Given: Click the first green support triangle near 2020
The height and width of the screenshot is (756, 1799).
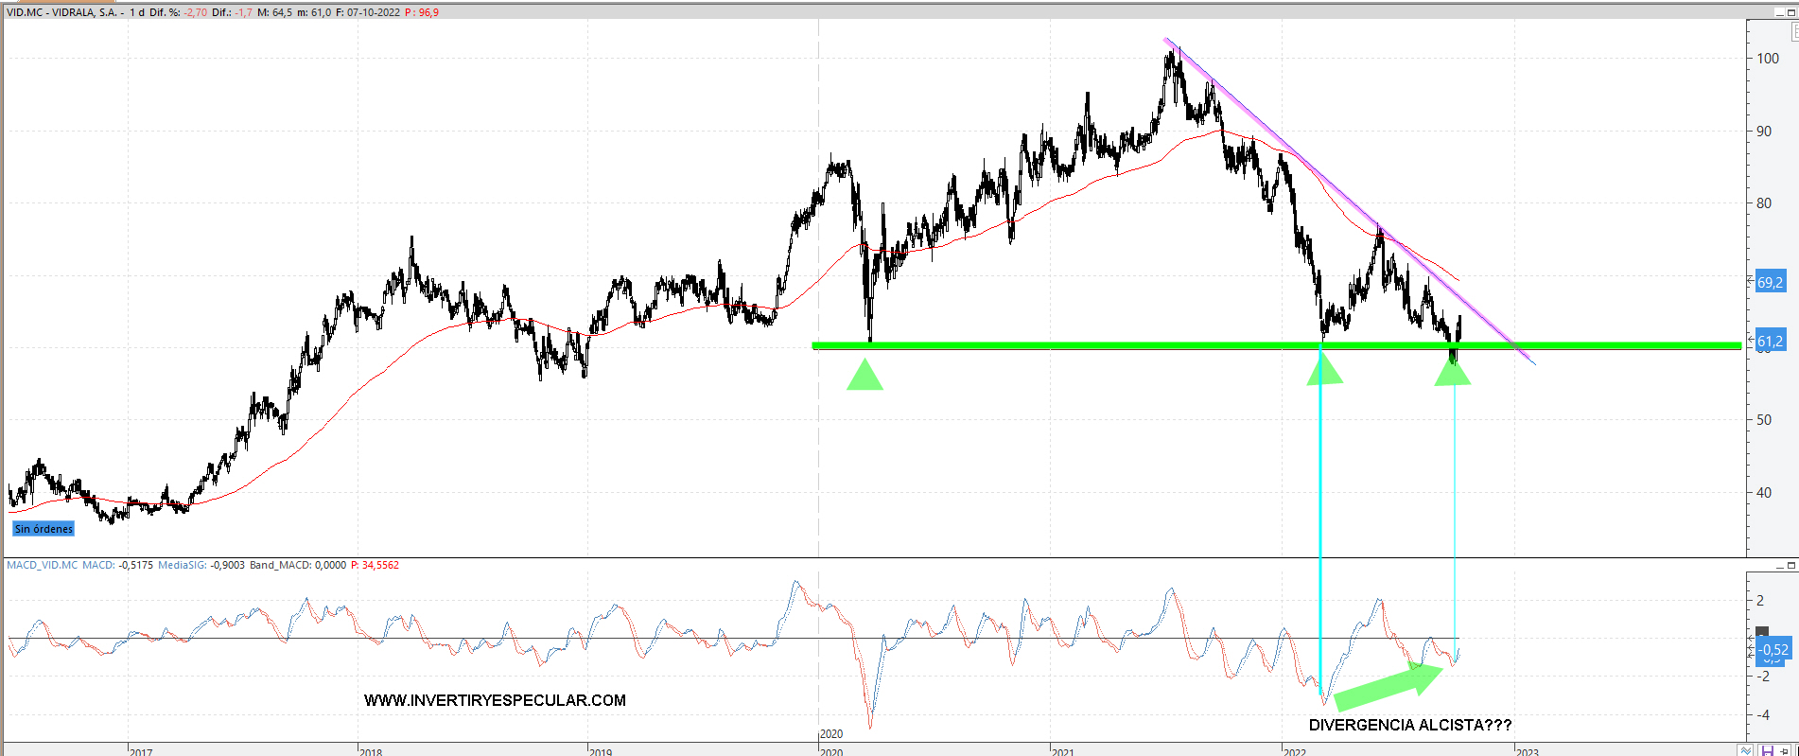Looking at the screenshot, I should coord(865,377).
